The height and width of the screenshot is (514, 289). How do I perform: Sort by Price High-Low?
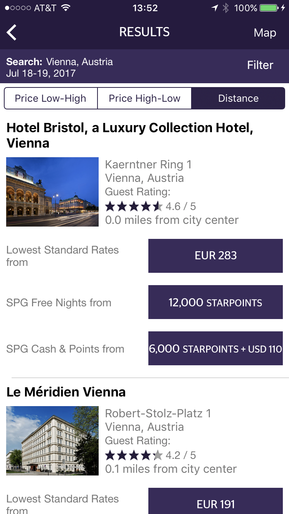pos(144,98)
